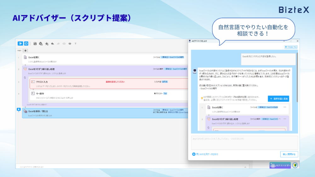The height and width of the screenshot is (177, 315).
Task: Run the script with the play button
Action: pyautogui.click(x=20, y=43)
